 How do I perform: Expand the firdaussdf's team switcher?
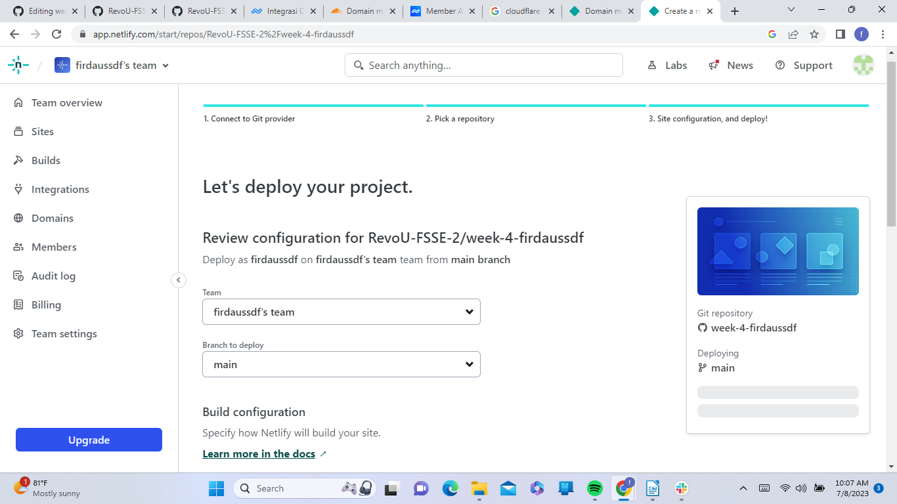(x=112, y=65)
